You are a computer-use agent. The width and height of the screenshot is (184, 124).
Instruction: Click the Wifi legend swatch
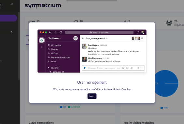[x=162, y=108]
